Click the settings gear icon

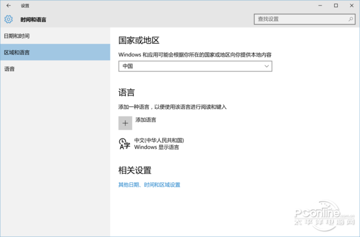click(x=8, y=19)
